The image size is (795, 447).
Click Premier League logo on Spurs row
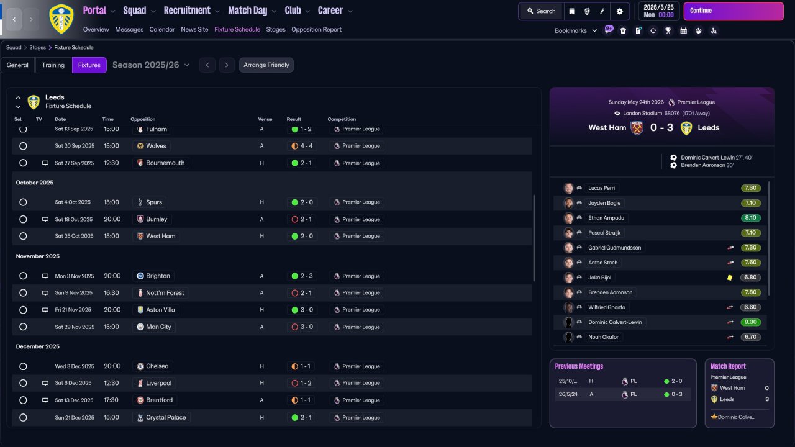point(337,202)
